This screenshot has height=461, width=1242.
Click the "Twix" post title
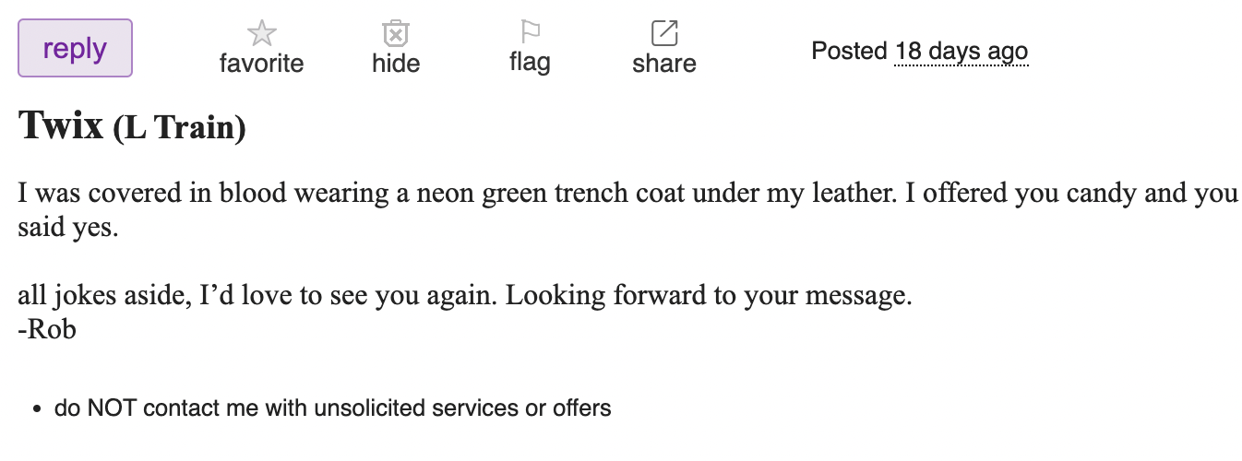tap(61, 125)
